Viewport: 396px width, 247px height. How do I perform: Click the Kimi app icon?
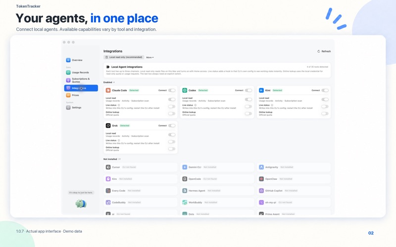(x=261, y=90)
